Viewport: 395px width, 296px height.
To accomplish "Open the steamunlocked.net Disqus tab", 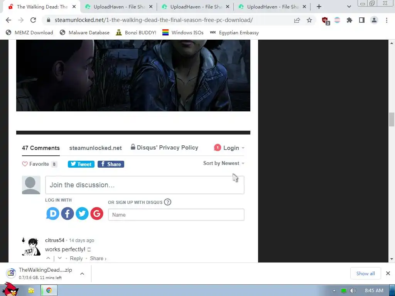I will pyautogui.click(x=96, y=148).
